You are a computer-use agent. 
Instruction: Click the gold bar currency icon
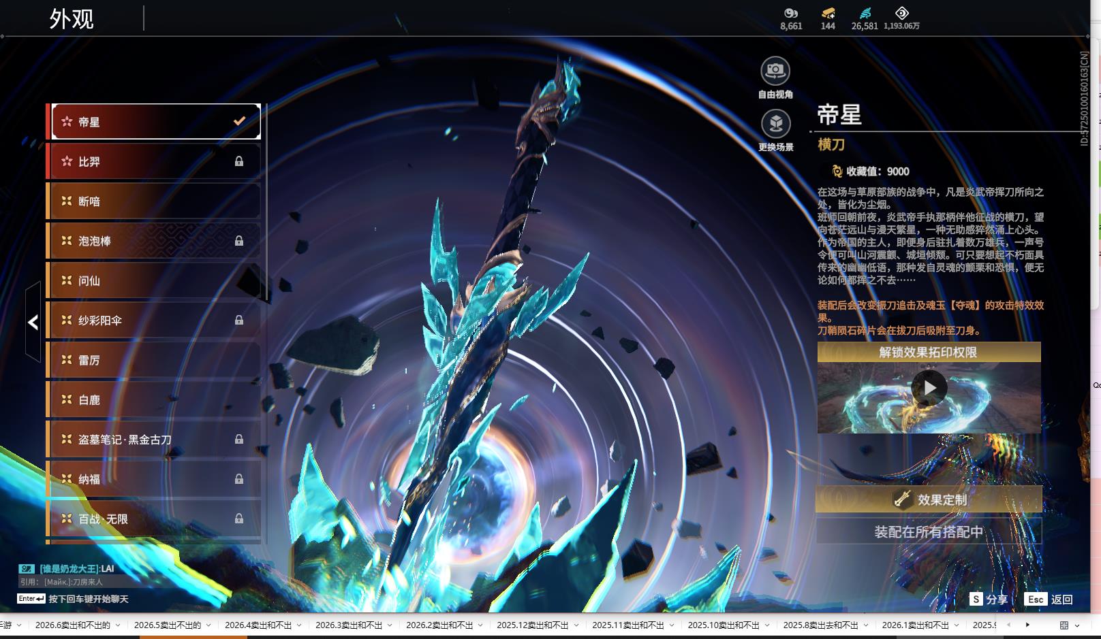[x=828, y=13]
